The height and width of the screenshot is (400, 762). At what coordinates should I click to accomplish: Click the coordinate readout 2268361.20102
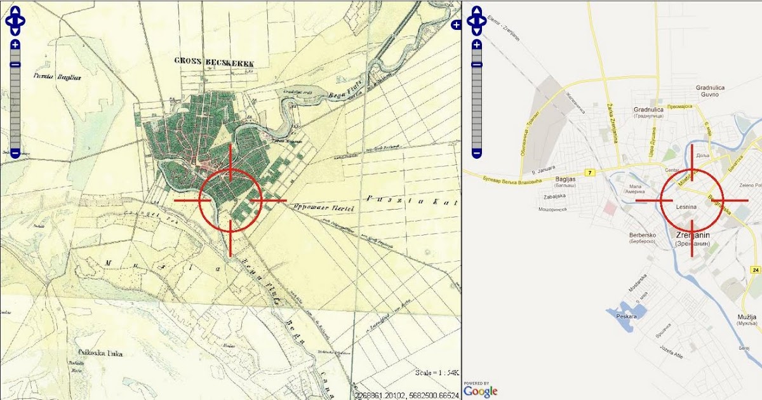click(379, 396)
